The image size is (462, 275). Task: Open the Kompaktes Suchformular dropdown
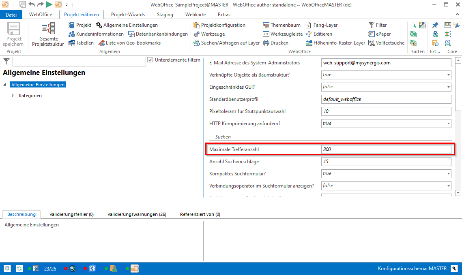point(448,173)
